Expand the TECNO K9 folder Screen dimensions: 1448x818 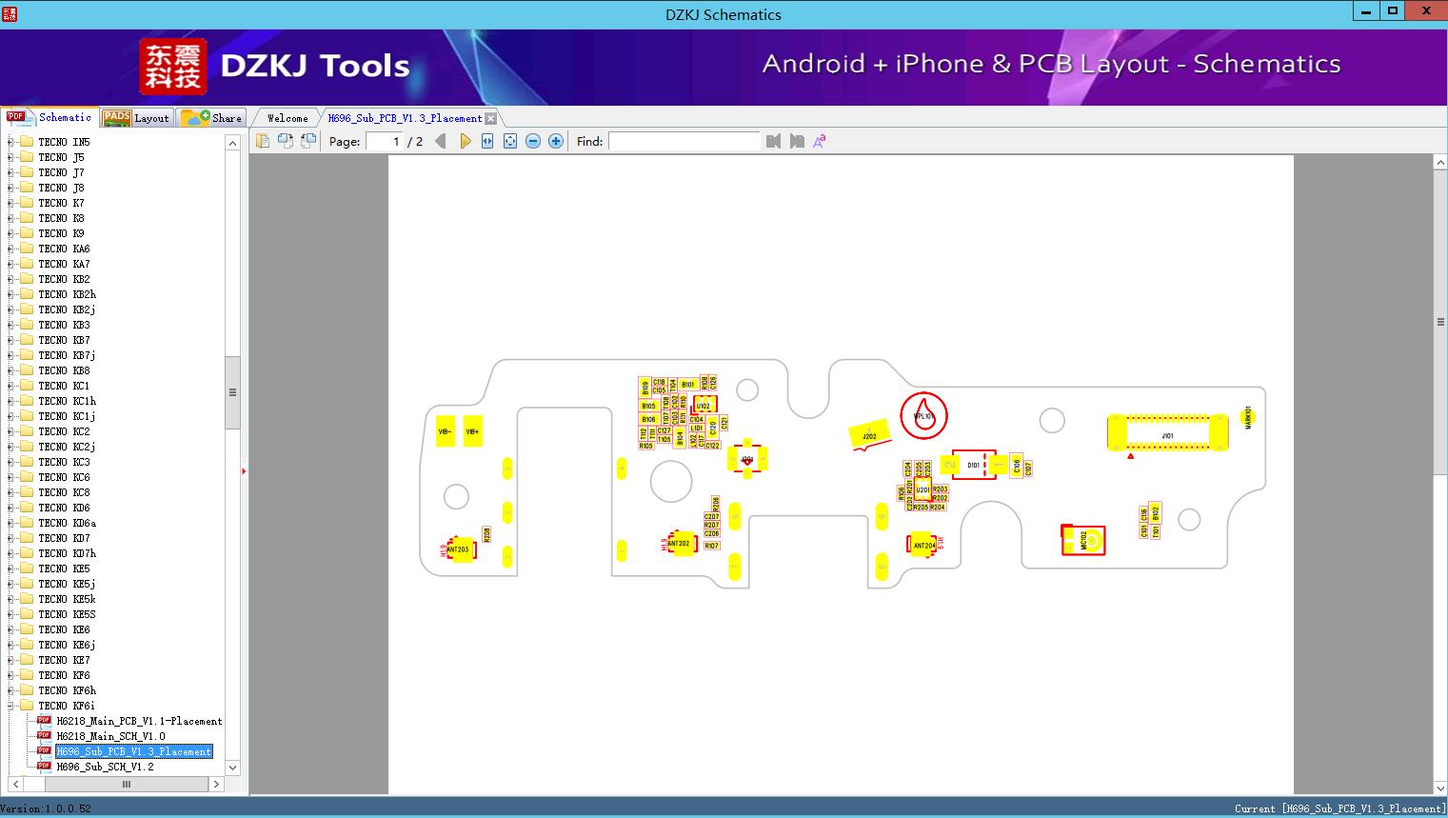pos(10,233)
